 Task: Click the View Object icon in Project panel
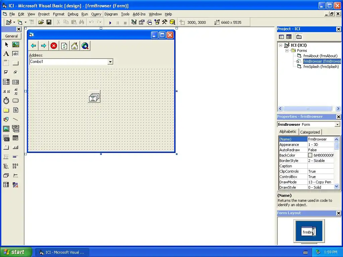click(x=289, y=37)
